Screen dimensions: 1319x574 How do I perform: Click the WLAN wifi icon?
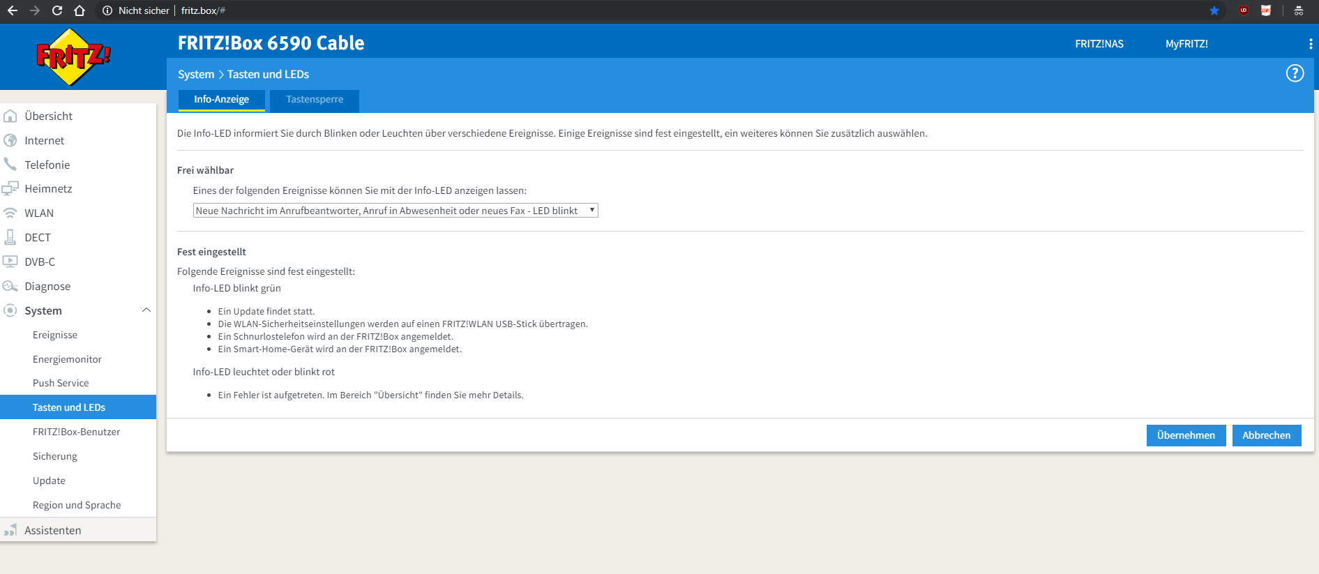[10, 213]
